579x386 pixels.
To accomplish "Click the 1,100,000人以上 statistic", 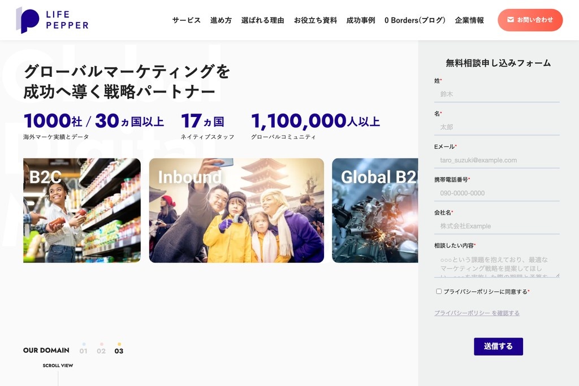I will pos(316,122).
